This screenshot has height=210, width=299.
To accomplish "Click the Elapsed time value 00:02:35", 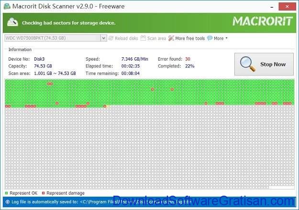I will [131, 66].
